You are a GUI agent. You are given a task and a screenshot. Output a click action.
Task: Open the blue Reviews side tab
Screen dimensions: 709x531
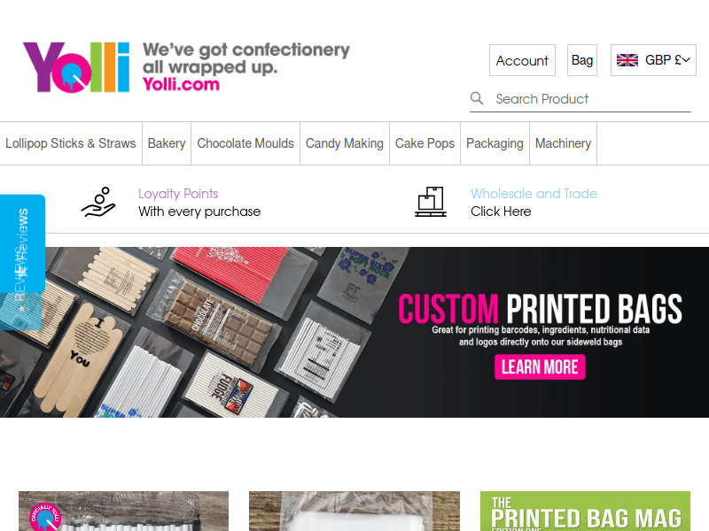click(x=22, y=244)
